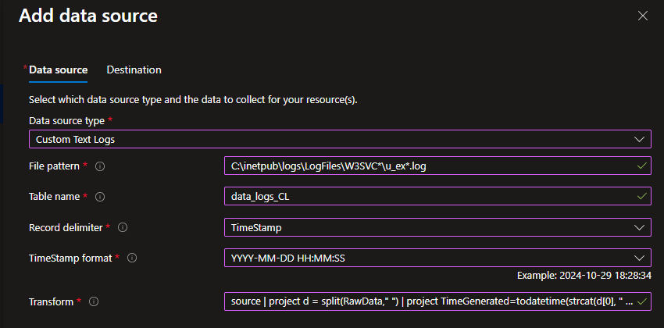Select the Data source tab

coord(58,70)
